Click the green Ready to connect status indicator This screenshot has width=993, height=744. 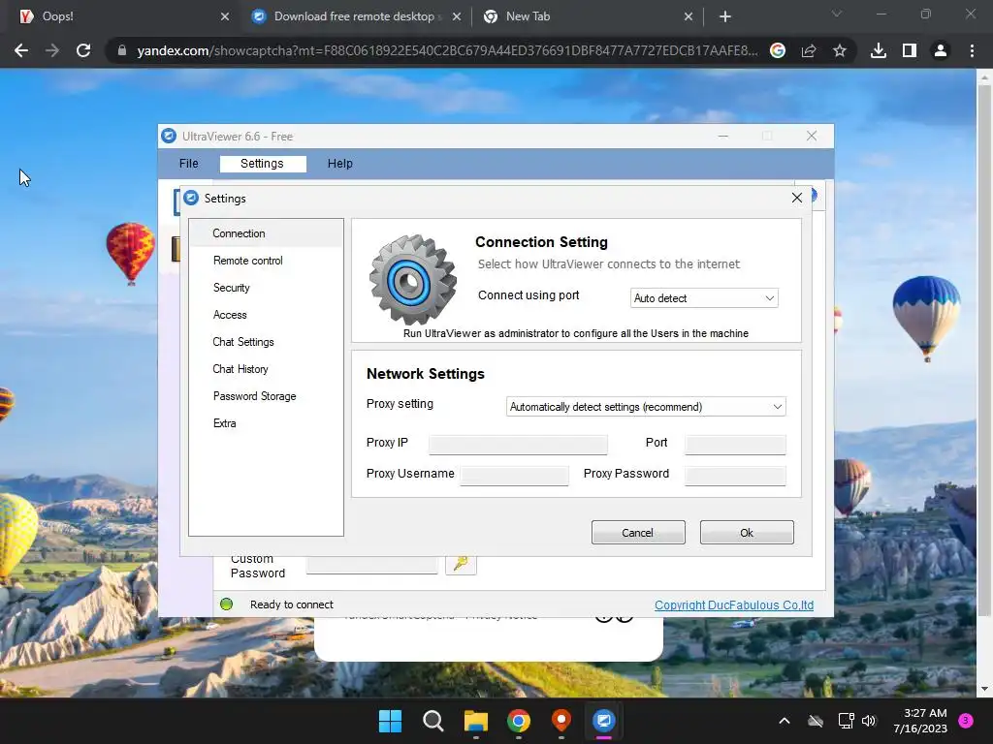click(x=226, y=604)
